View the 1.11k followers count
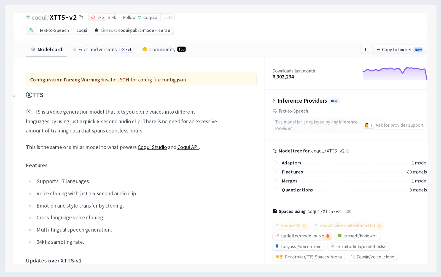This screenshot has height=277, width=441. 168,17
